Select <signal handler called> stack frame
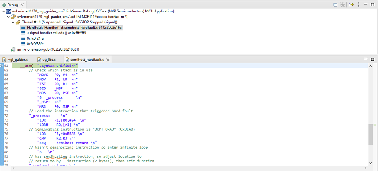 pos(56,33)
